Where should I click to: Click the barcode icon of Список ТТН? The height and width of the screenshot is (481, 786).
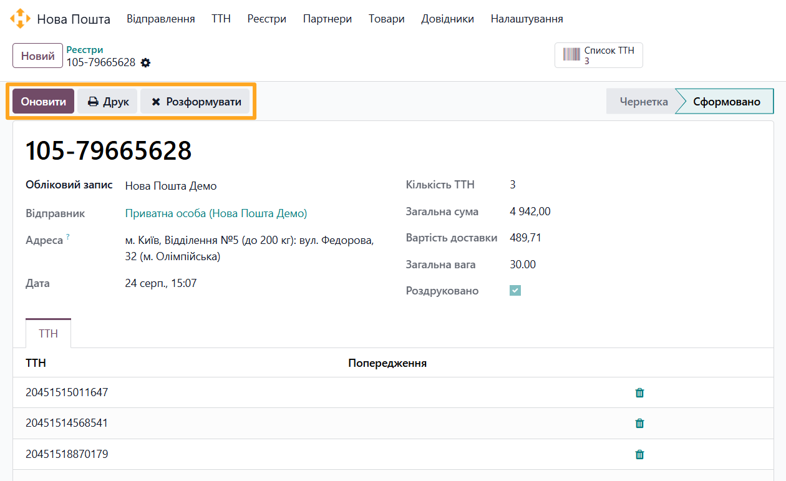[571, 55]
